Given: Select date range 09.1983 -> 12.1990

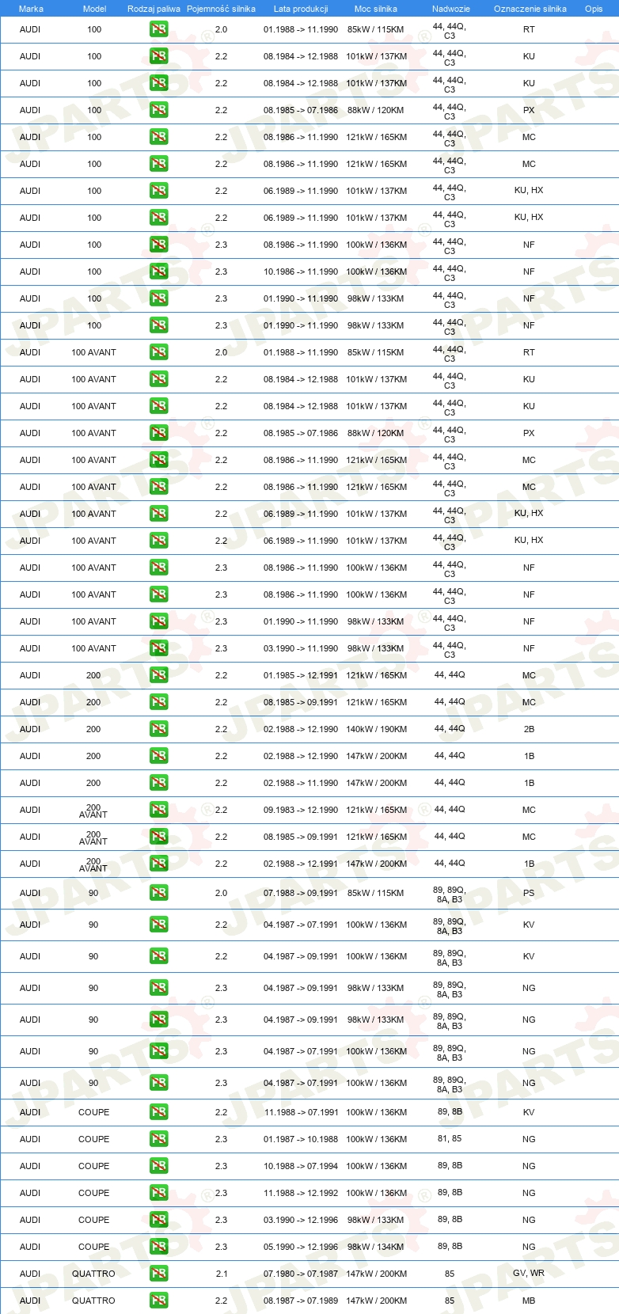Looking at the screenshot, I should tap(301, 810).
